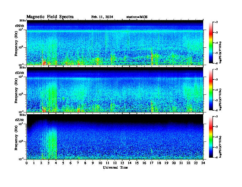Click hour tick label 8 on time axis
242x187 pixels.
point(85,163)
